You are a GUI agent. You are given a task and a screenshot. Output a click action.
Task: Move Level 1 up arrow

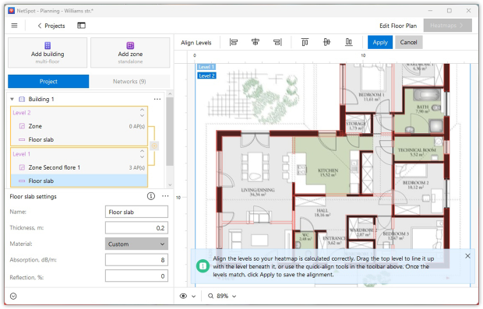142,151
